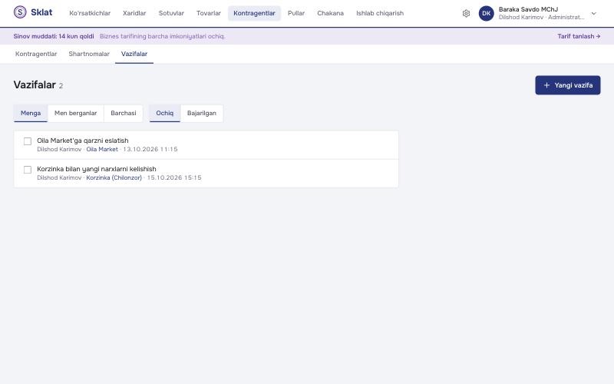Open the Korzinka (Chilonzor) counterparty link
Screen dimensions: 614x384
tap(114, 177)
